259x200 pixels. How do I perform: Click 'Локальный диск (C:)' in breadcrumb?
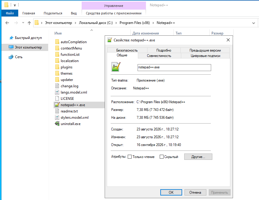pyautogui.click(x=96, y=23)
